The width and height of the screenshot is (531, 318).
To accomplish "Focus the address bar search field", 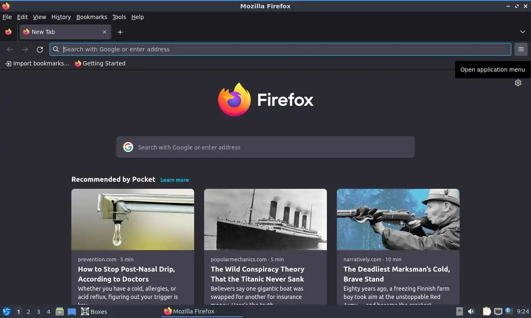I will 280,49.
